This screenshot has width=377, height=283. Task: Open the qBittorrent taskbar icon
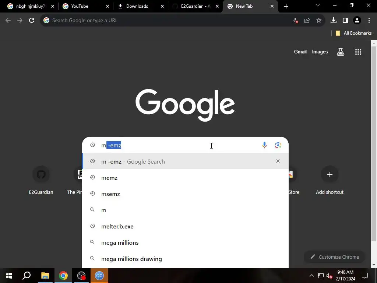click(x=99, y=276)
